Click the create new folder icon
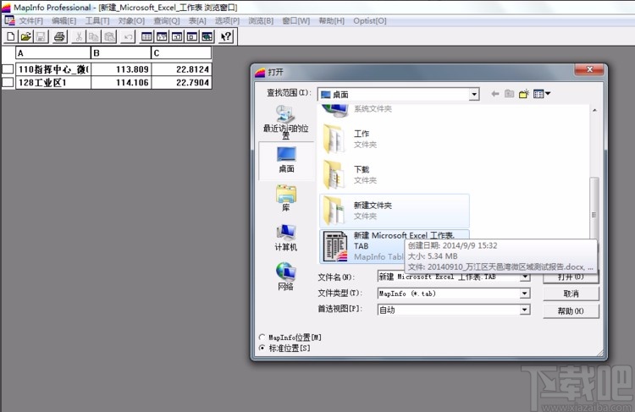The height and width of the screenshot is (412, 635). click(524, 94)
